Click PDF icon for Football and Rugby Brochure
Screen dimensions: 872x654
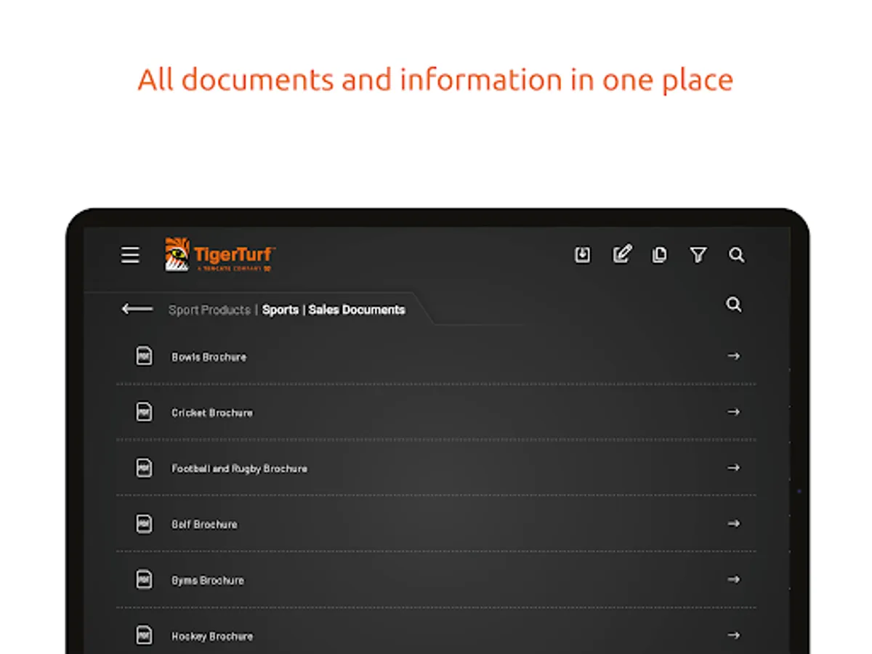tap(145, 468)
